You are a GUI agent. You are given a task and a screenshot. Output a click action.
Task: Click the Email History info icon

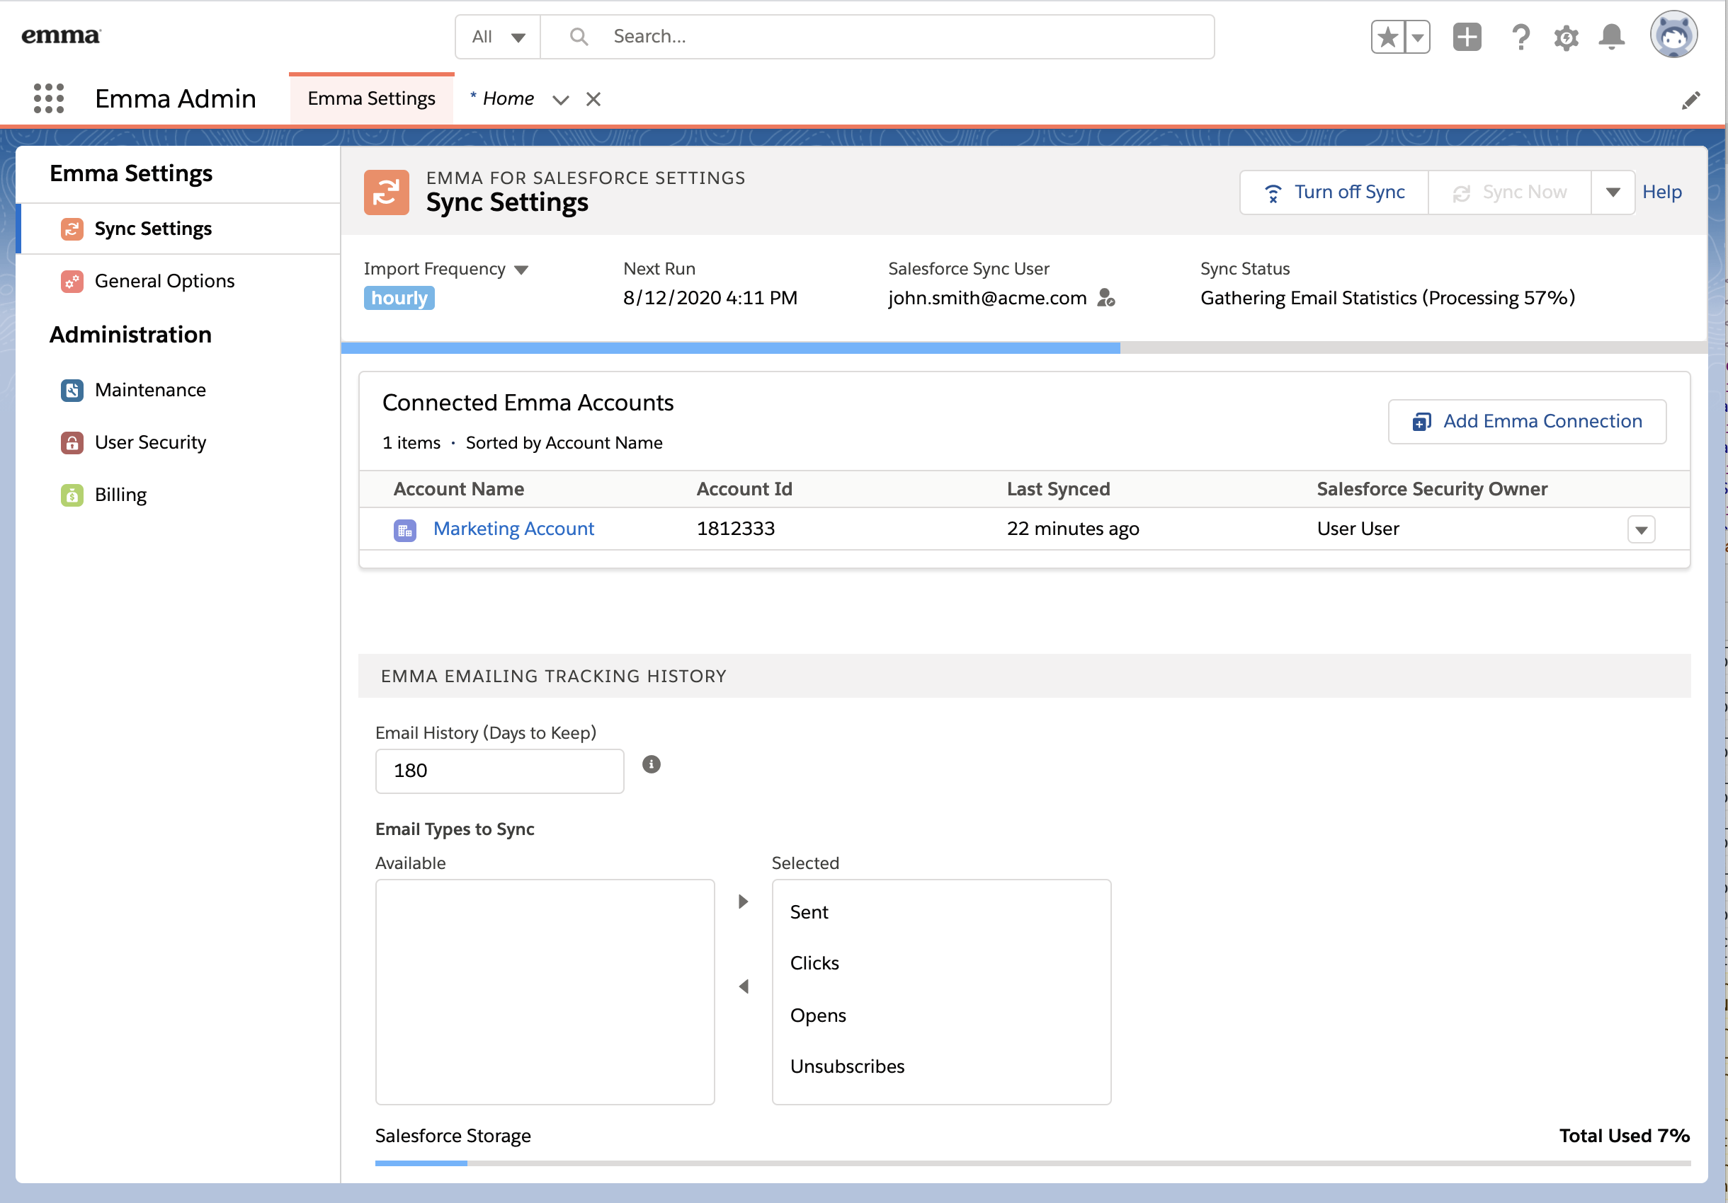[651, 765]
